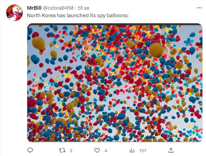Click the retweet count of 3
This screenshot has width=206, height=156.
point(71,150)
